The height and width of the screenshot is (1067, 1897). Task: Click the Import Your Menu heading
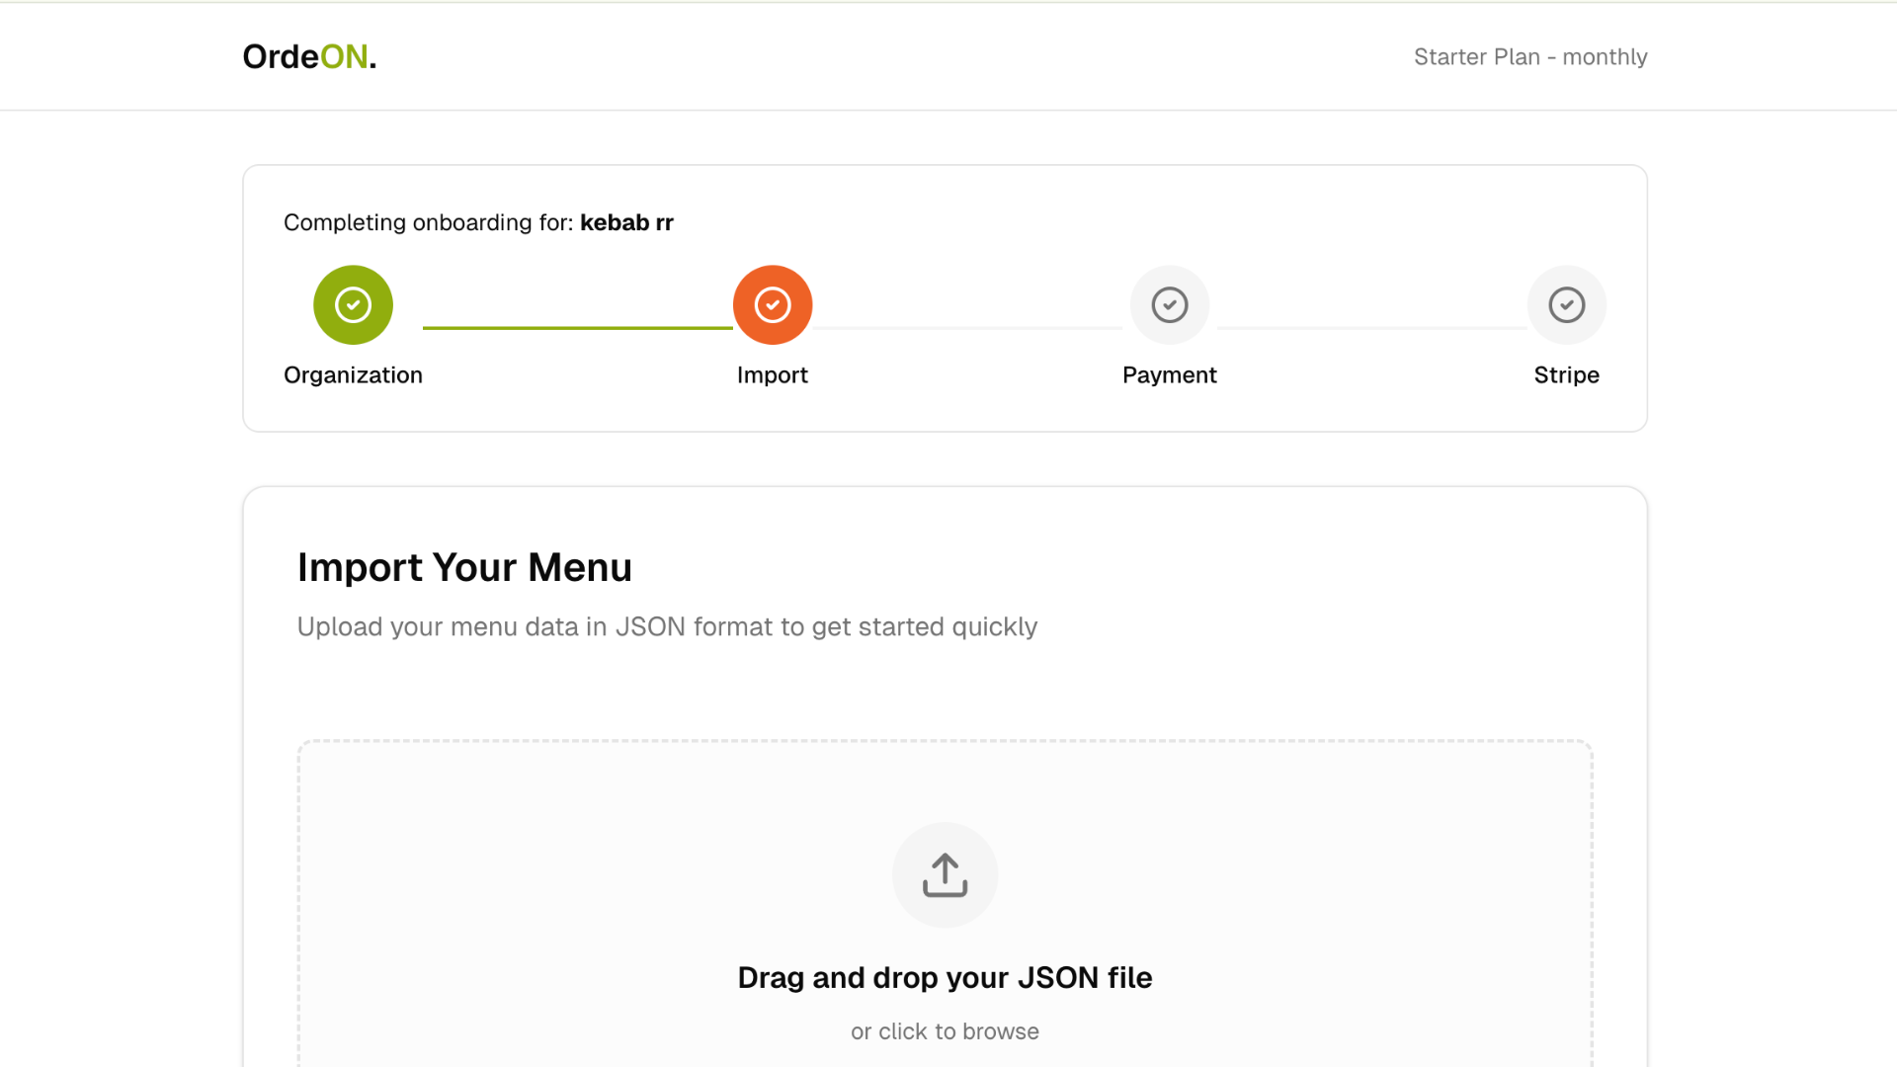coord(464,567)
